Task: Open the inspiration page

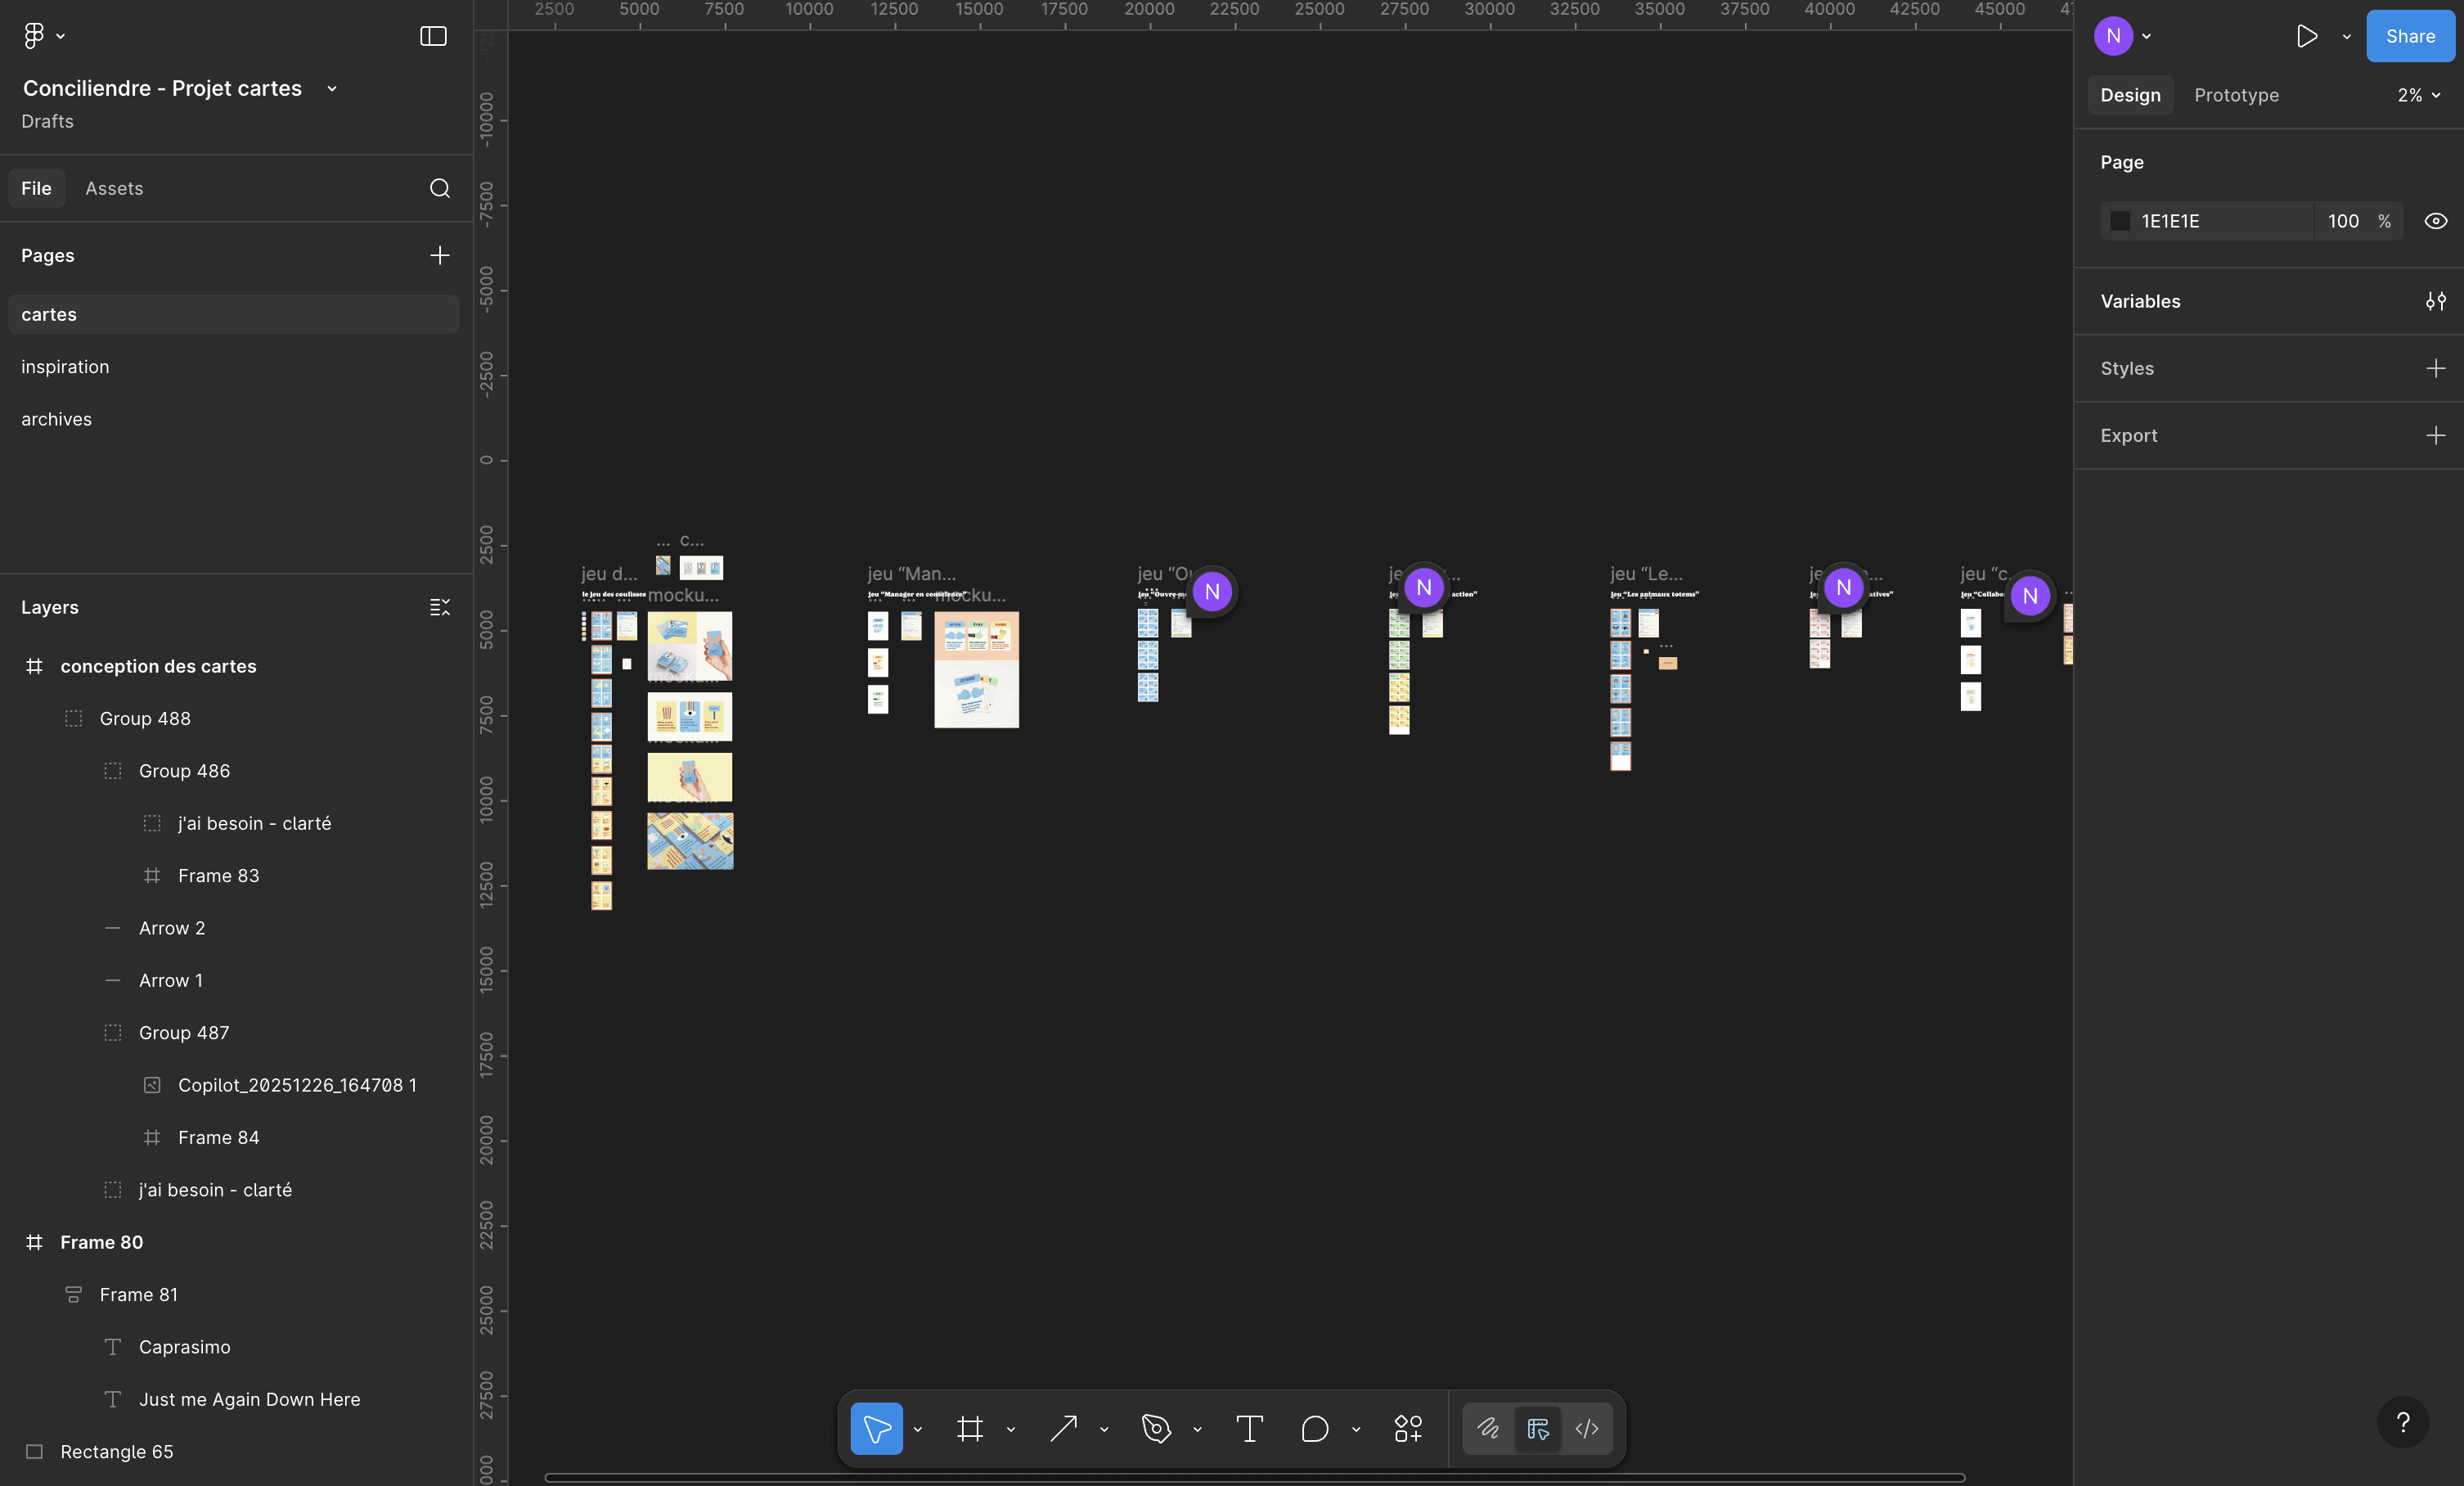Action: point(65,367)
